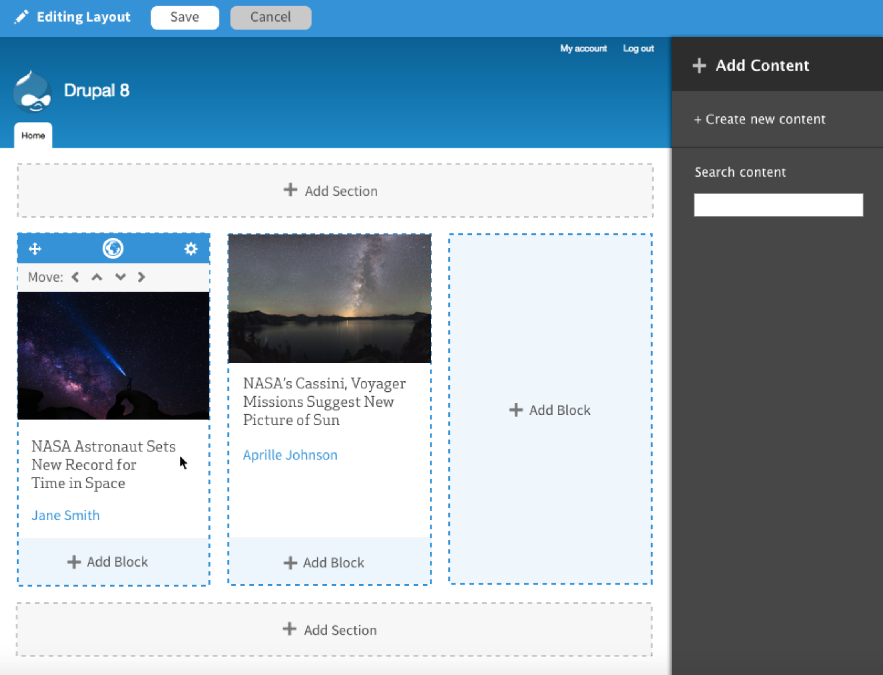
Task: Move block right with right arrow
Action: click(141, 277)
